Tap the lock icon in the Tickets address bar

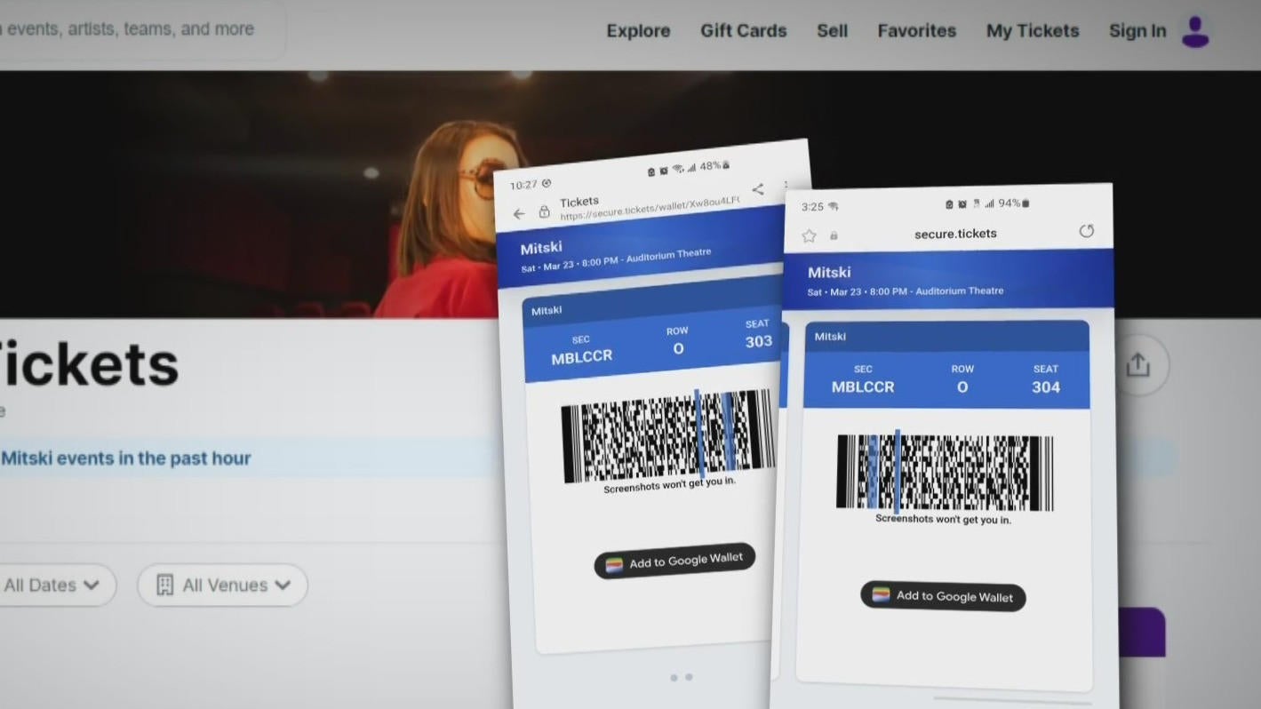click(545, 211)
